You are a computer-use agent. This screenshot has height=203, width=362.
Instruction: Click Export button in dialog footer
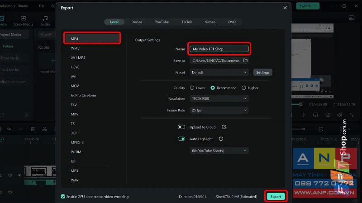(x=276, y=197)
